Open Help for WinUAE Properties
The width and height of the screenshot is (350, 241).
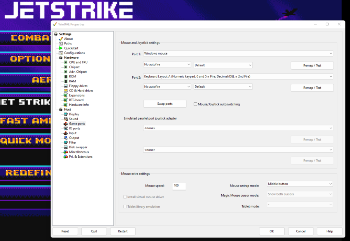(329, 231)
